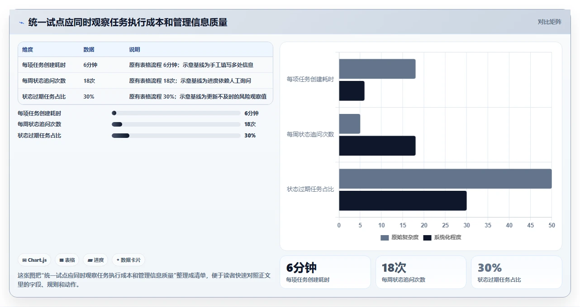Click the 说明 column header
This screenshot has height=307, width=580.
[135, 50]
